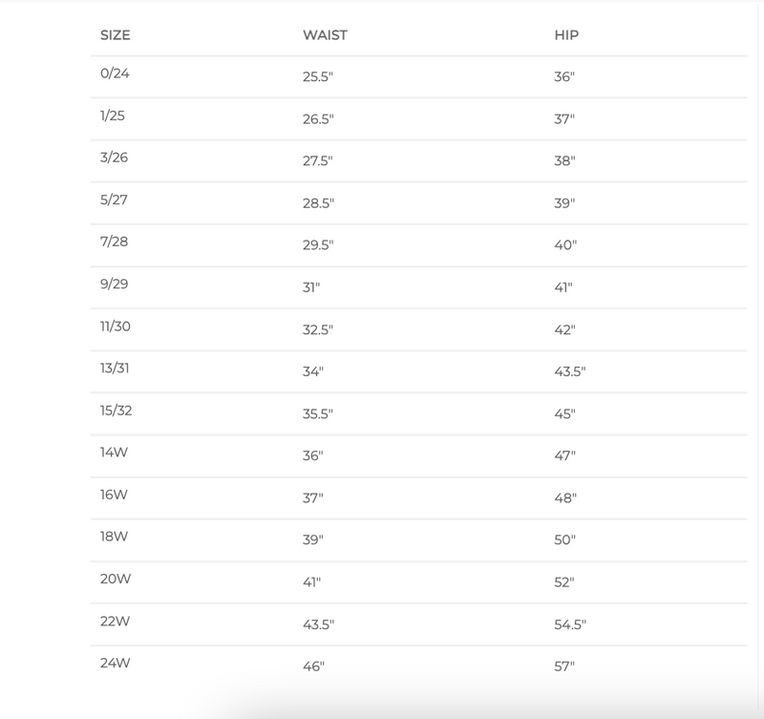
Task: Select the 24W size cell
Action: point(115,662)
